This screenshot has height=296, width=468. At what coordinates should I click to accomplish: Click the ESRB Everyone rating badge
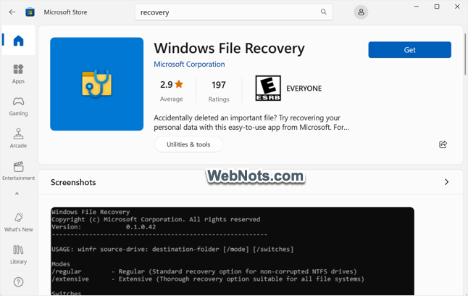pyautogui.click(x=268, y=88)
